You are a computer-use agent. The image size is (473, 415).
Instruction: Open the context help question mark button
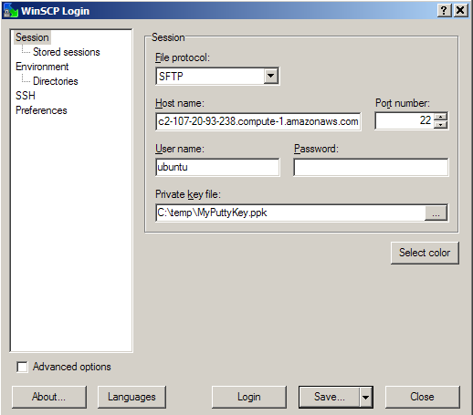click(444, 11)
